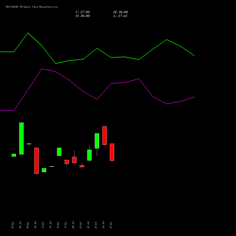The height and width of the screenshot is (236, 236).
Task: Select the 27 Jul date label
Action: tap(111, 225)
